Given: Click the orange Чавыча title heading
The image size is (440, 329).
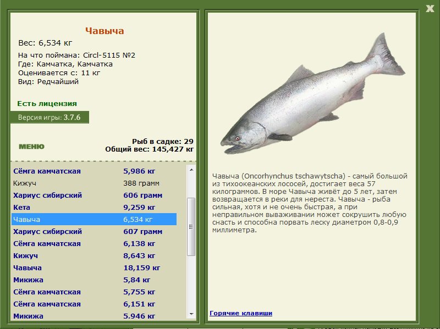Looking at the screenshot, I should pos(105,31).
